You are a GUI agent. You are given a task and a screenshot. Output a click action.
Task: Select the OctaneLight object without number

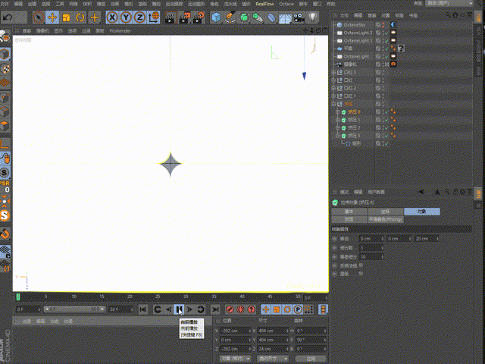click(x=356, y=57)
